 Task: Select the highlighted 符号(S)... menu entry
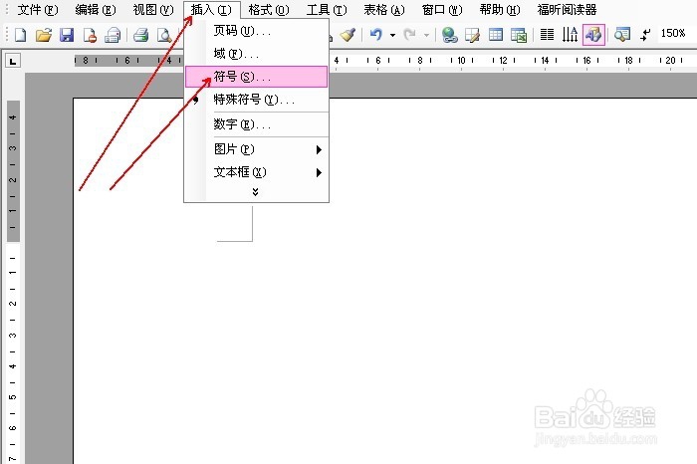coord(257,77)
